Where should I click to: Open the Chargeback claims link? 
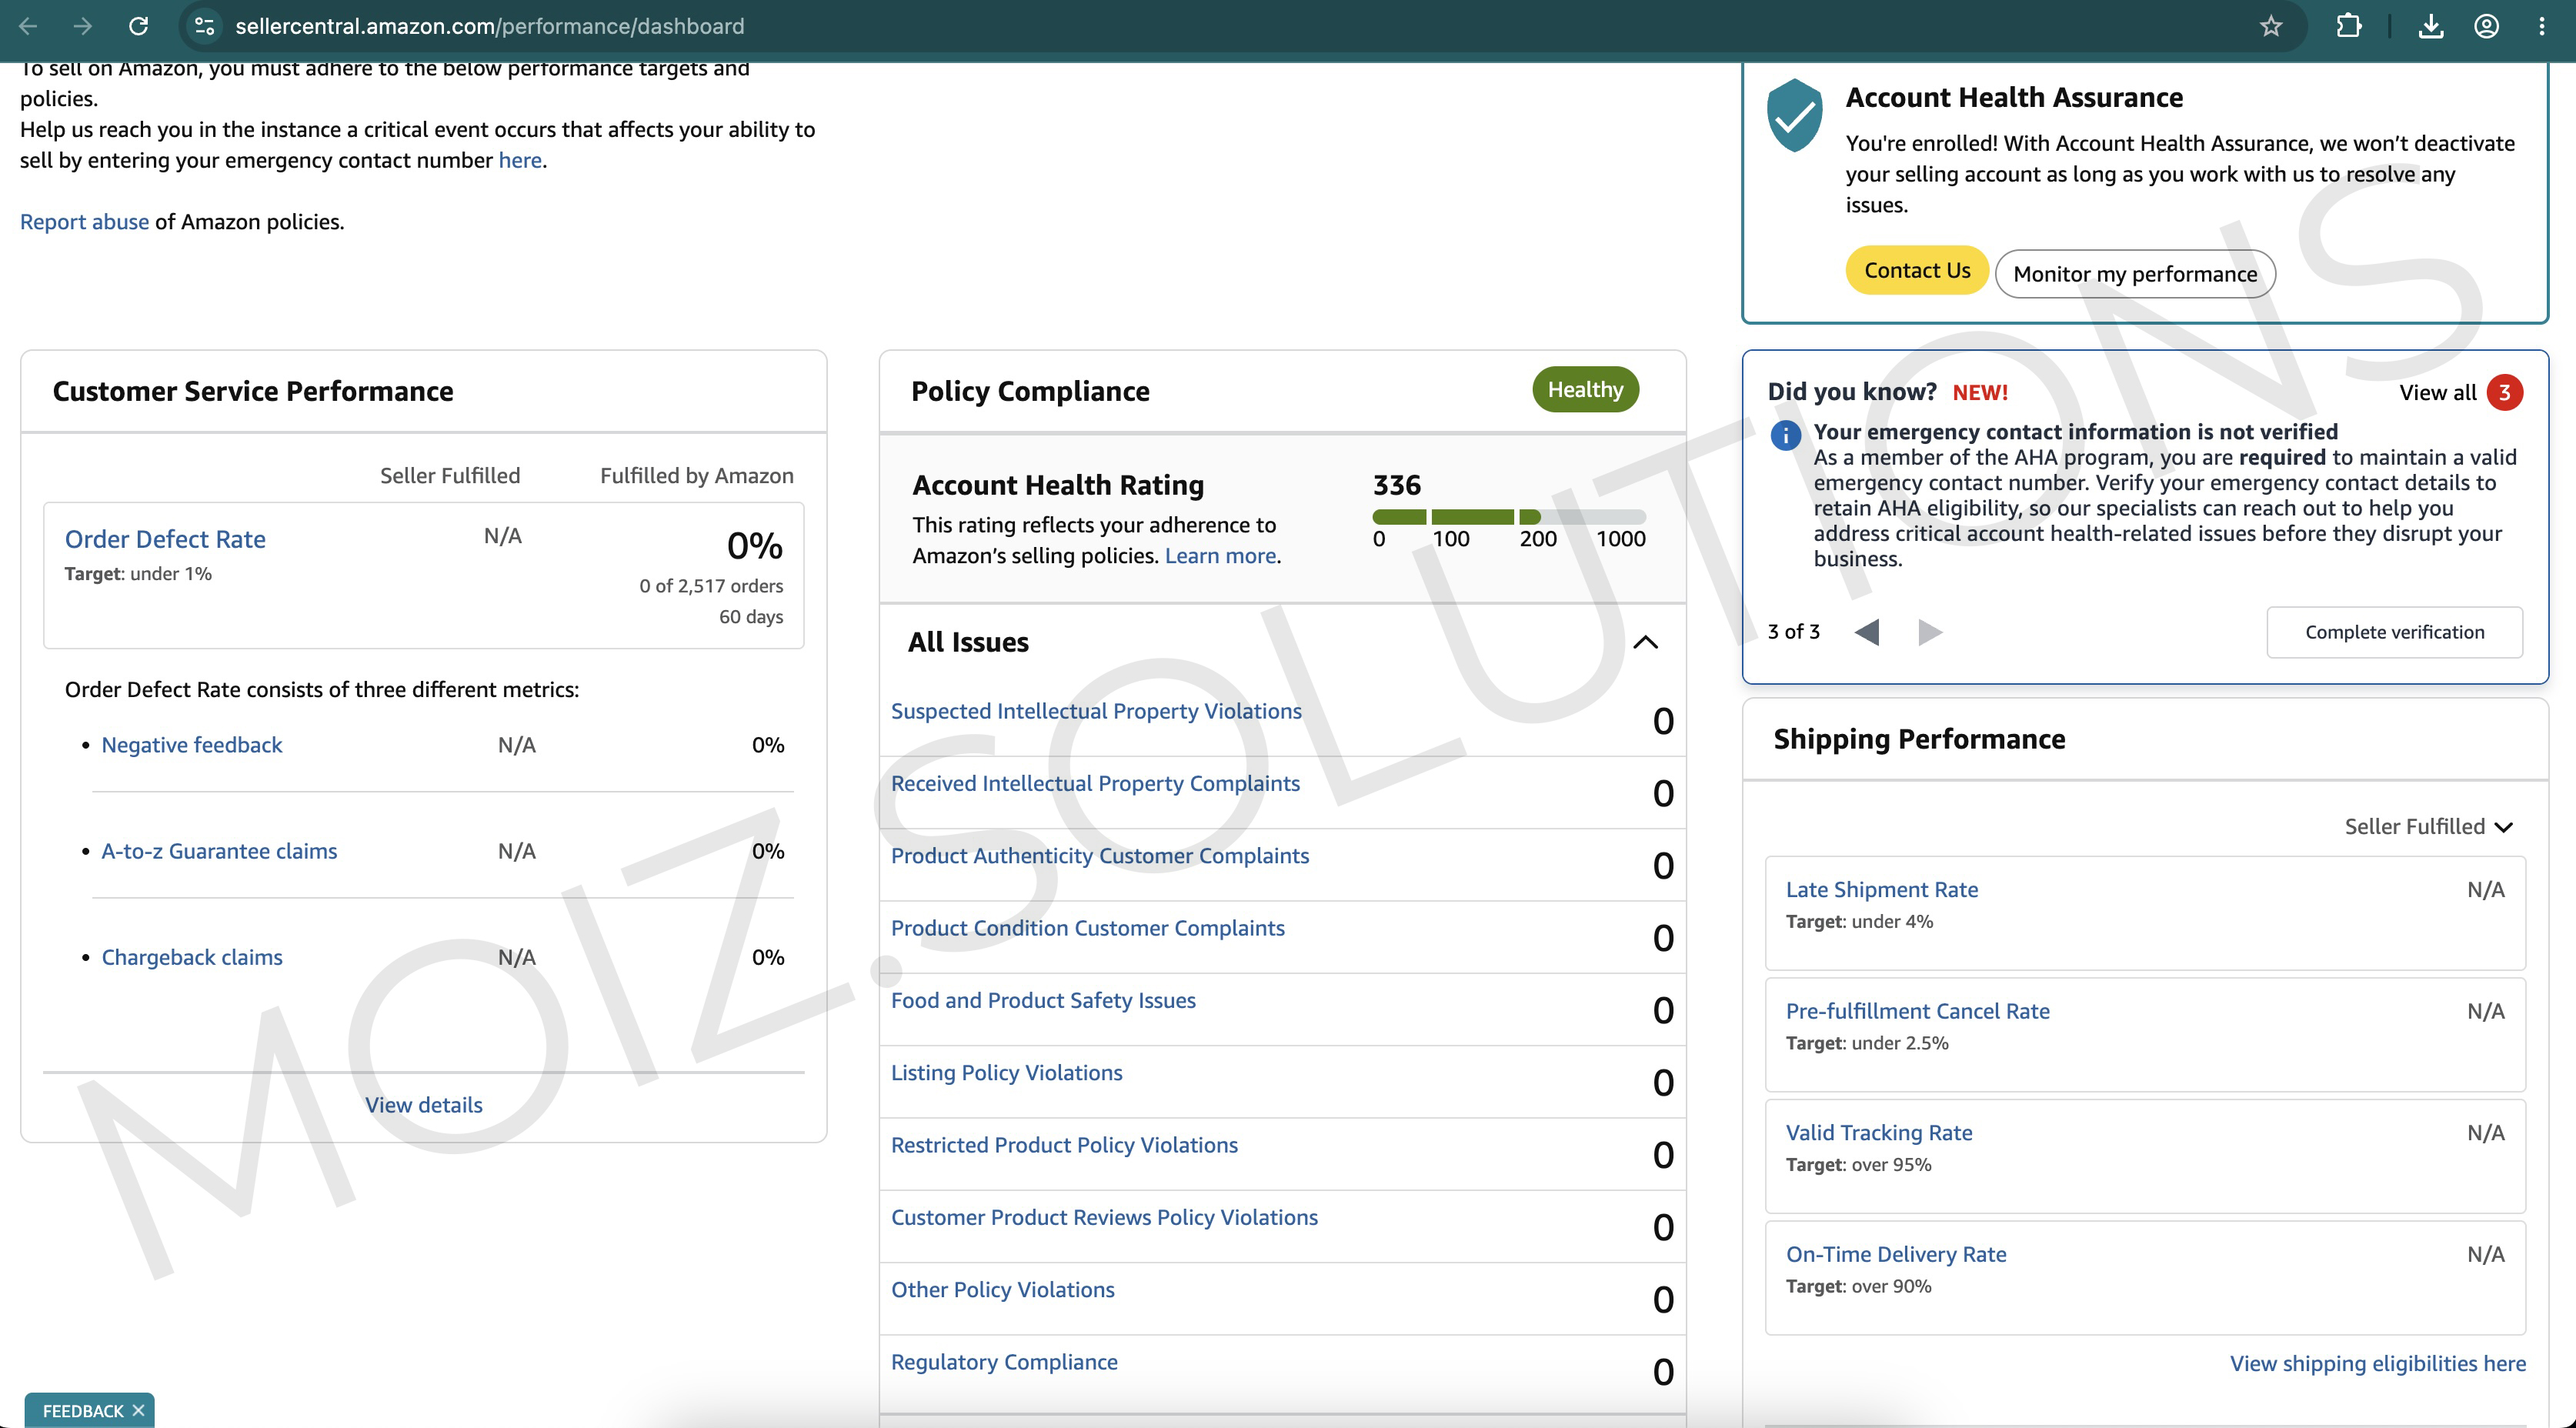point(192,957)
